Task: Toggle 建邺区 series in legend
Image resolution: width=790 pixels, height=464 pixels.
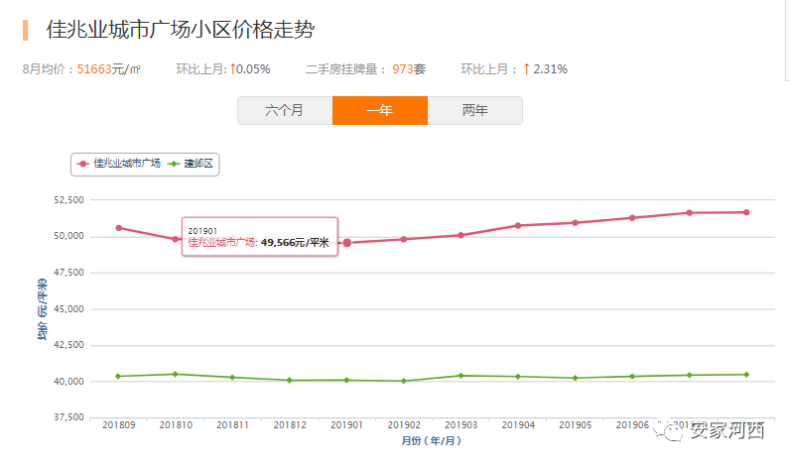Action: [191, 164]
